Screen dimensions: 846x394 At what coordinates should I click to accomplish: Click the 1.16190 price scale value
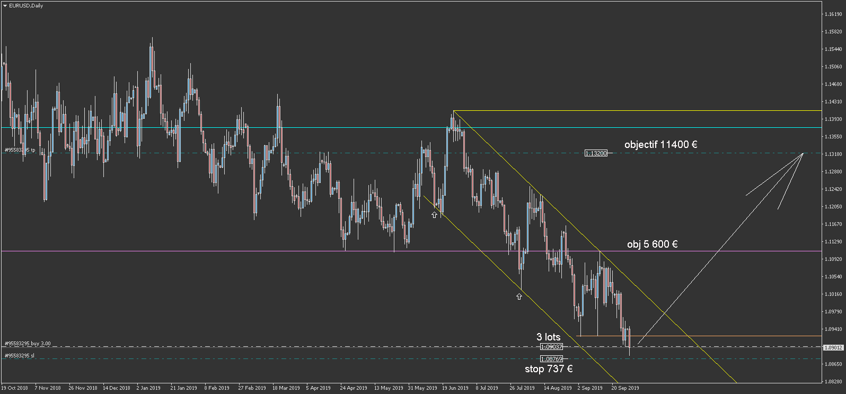[833, 14]
